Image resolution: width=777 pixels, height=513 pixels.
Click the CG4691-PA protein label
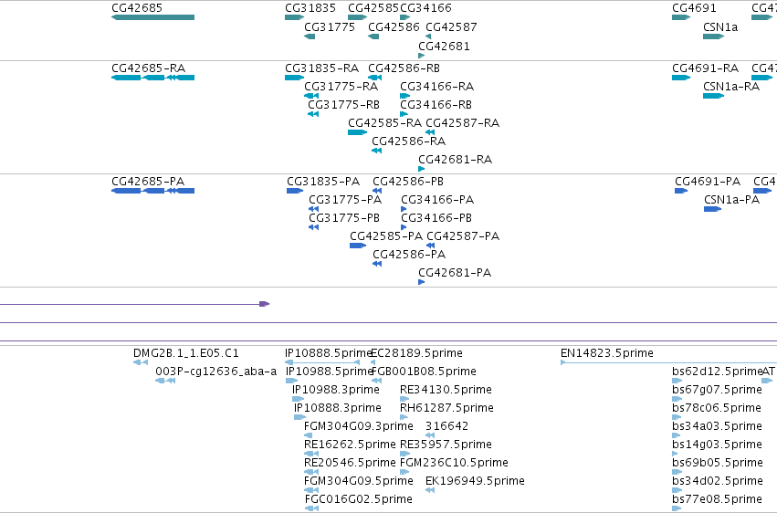click(708, 182)
